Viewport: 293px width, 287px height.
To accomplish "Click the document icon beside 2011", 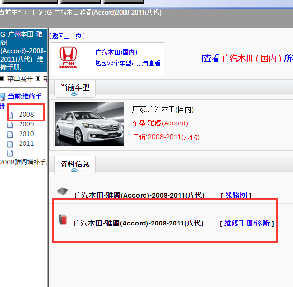I will 10,144.
